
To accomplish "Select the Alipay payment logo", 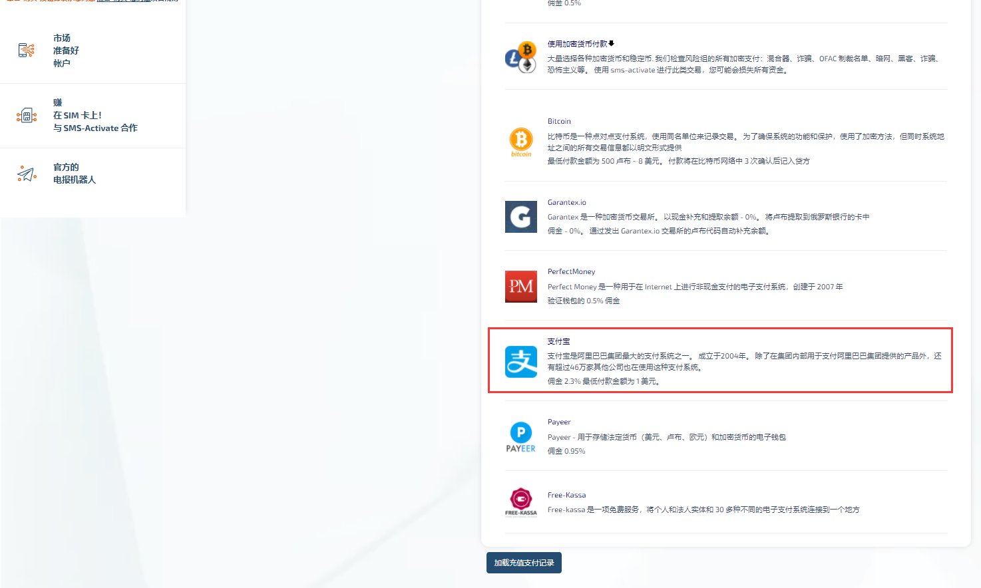I will (x=521, y=362).
